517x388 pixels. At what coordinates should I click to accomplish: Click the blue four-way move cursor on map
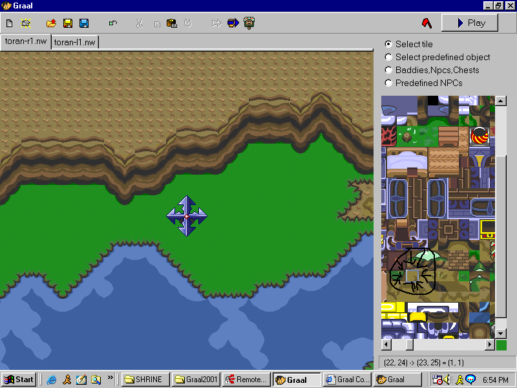pos(187,217)
